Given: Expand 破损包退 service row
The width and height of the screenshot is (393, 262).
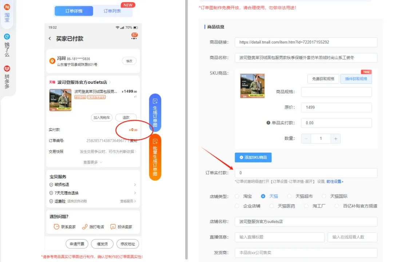Looking at the screenshot, I should 93,185.
